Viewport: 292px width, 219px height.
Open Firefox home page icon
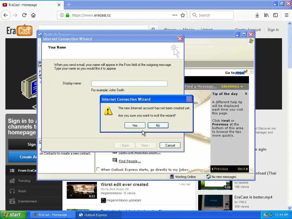33,15
